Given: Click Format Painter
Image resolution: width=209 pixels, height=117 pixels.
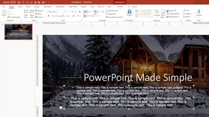Looking at the screenshot, I should [x=14, y=17].
